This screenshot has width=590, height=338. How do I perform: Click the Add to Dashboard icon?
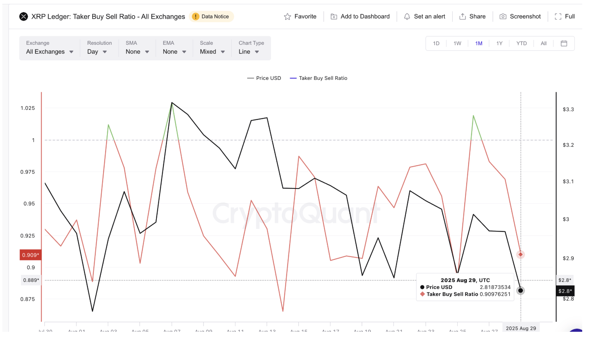pos(334,16)
